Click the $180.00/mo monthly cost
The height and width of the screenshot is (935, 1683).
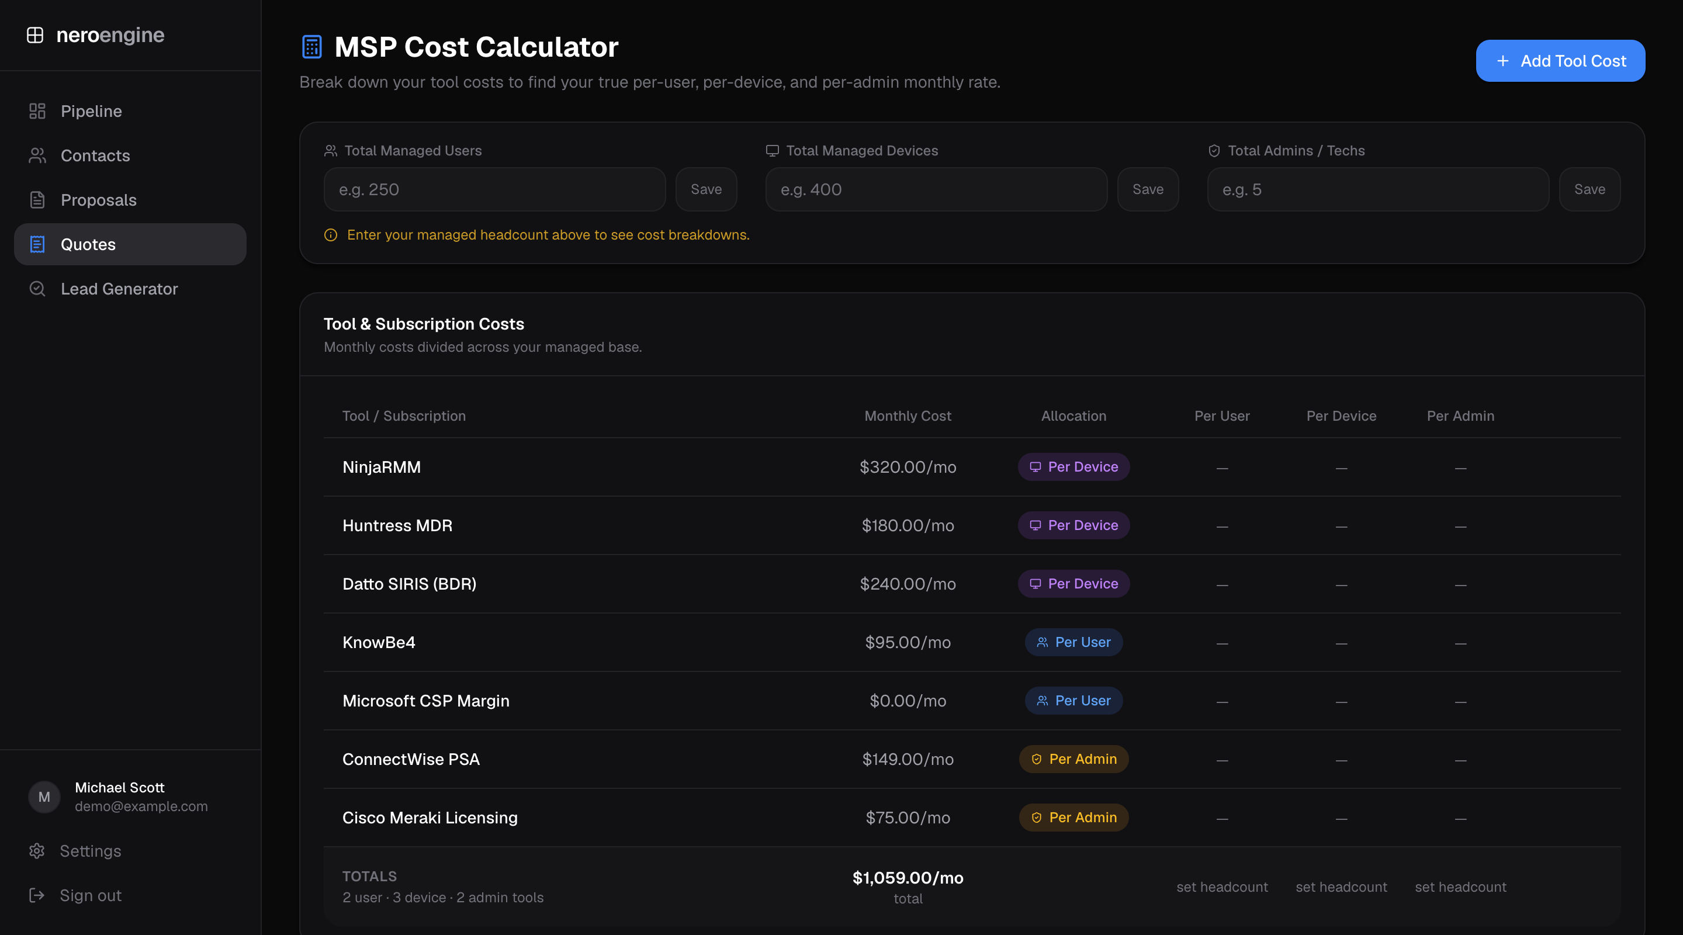pyautogui.click(x=908, y=525)
